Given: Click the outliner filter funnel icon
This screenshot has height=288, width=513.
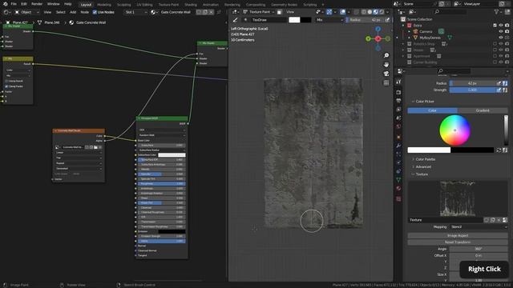Looking at the screenshot, I should click(497, 12).
